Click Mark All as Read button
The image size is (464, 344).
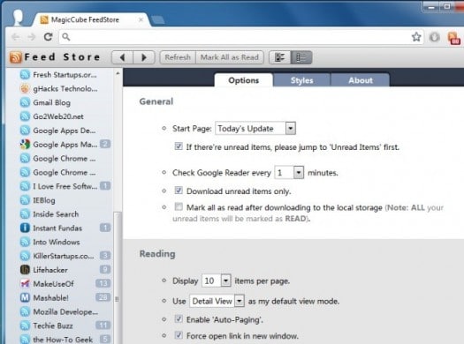click(x=229, y=57)
